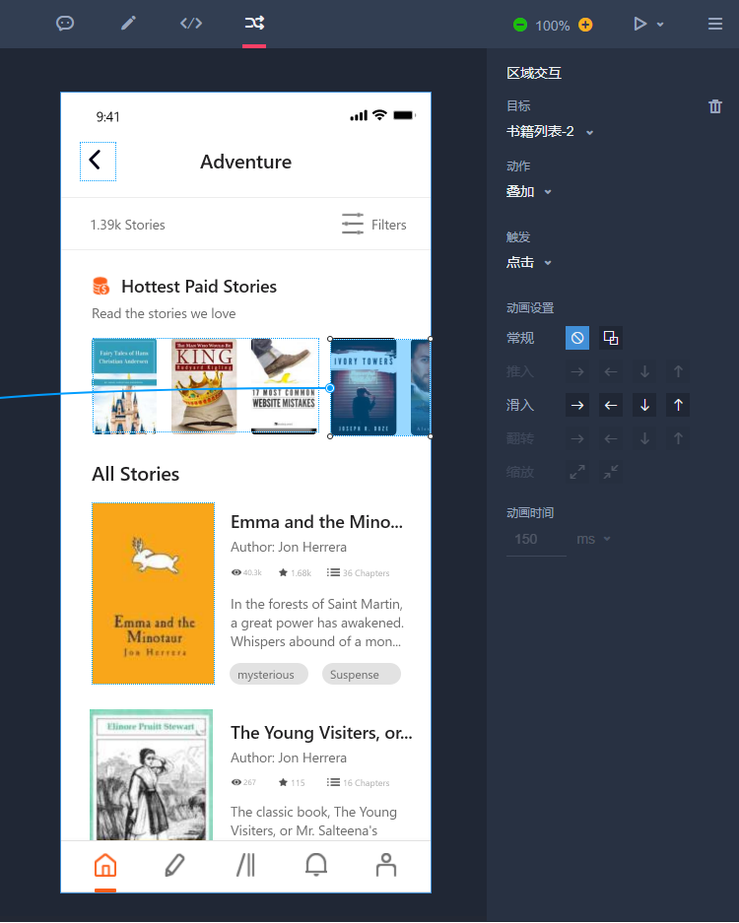Click the orange zoom in button

pos(585,25)
